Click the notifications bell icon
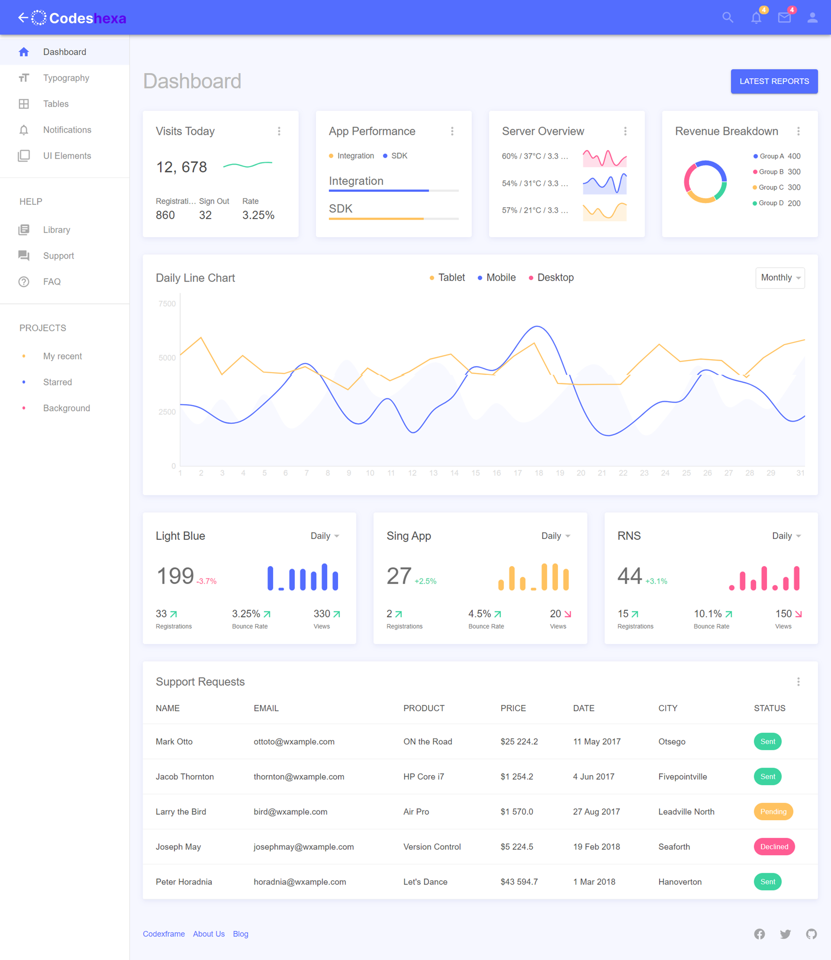Screen dimensions: 831x960 tap(756, 18)
